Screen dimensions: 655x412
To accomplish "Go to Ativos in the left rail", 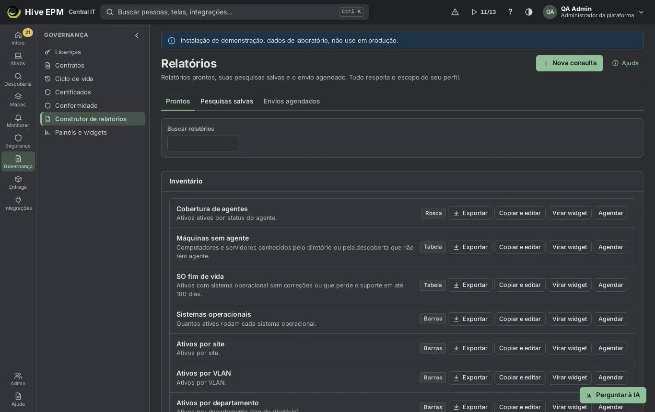I will 18,59.
